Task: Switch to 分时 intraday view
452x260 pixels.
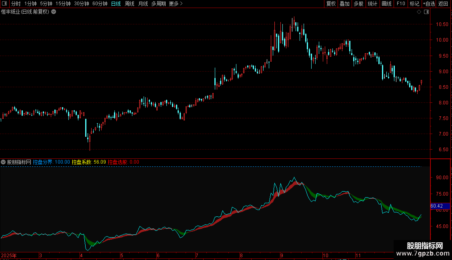Action: 16,4
